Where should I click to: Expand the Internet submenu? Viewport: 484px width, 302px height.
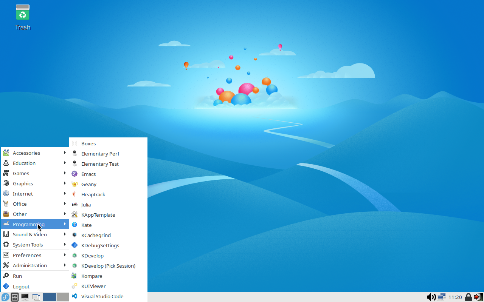35,194
